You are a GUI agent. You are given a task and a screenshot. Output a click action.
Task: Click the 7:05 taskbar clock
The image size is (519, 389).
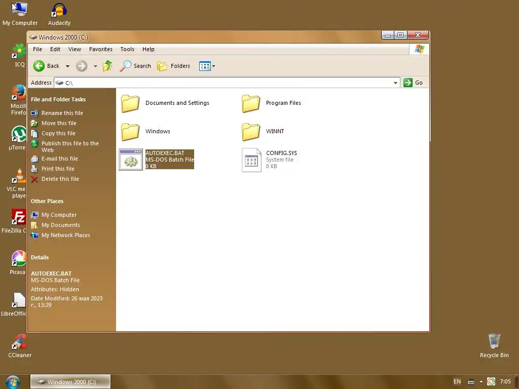505,382
